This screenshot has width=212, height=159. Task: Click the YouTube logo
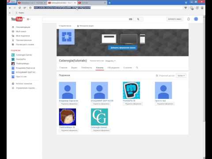[17, 19]
